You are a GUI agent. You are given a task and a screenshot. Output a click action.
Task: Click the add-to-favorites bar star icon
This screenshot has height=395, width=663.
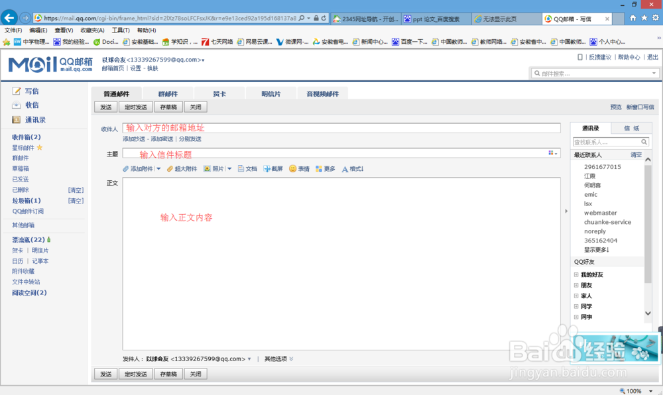7,42
